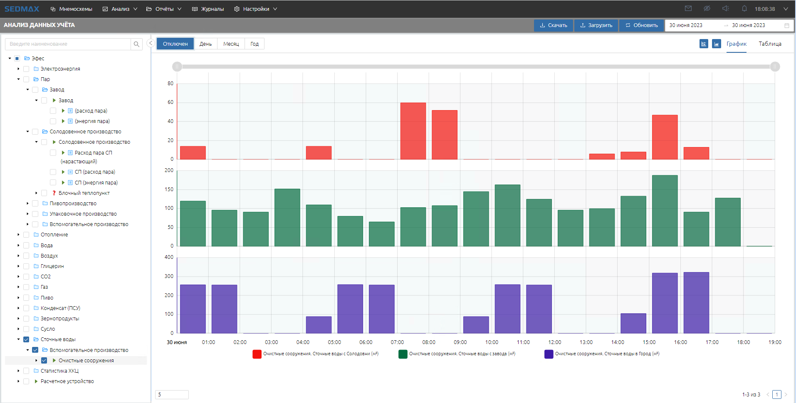Click the right handle of time range slider
The width and height of the screenshot is (796, 403).
click(774, 66)
